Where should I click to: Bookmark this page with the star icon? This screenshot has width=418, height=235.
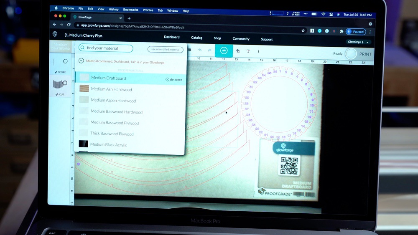[303, 30]
